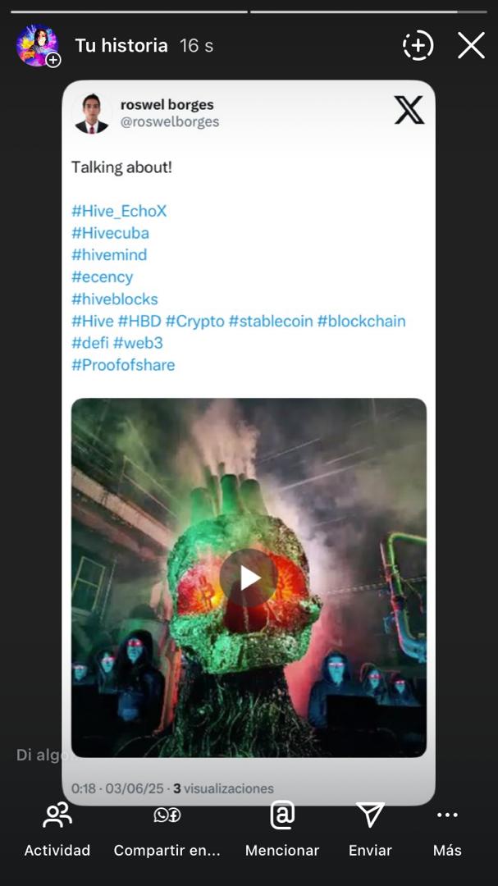Tap the Enviar paper plane icon
This screenshot has height=886, width=498.
point(370,815)
